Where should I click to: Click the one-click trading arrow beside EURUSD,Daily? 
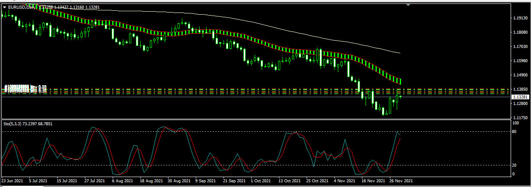tap(4, 7)
